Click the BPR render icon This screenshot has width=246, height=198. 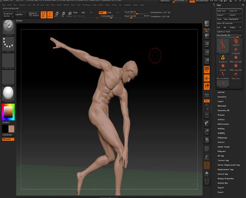point(207,24)
